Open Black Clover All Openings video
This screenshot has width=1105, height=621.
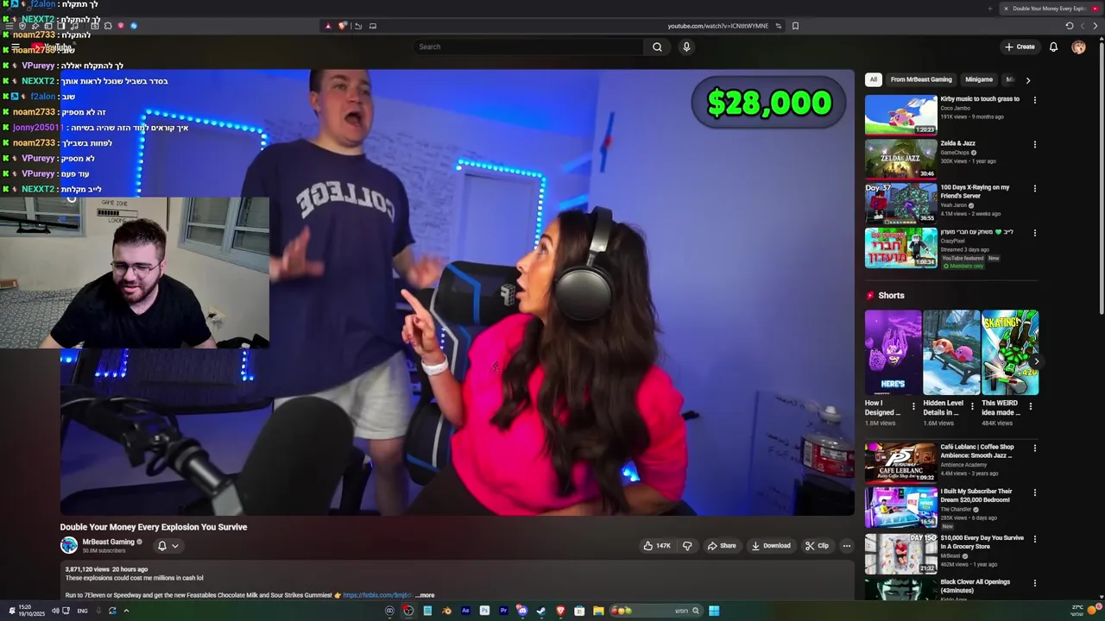pos(900,589)
